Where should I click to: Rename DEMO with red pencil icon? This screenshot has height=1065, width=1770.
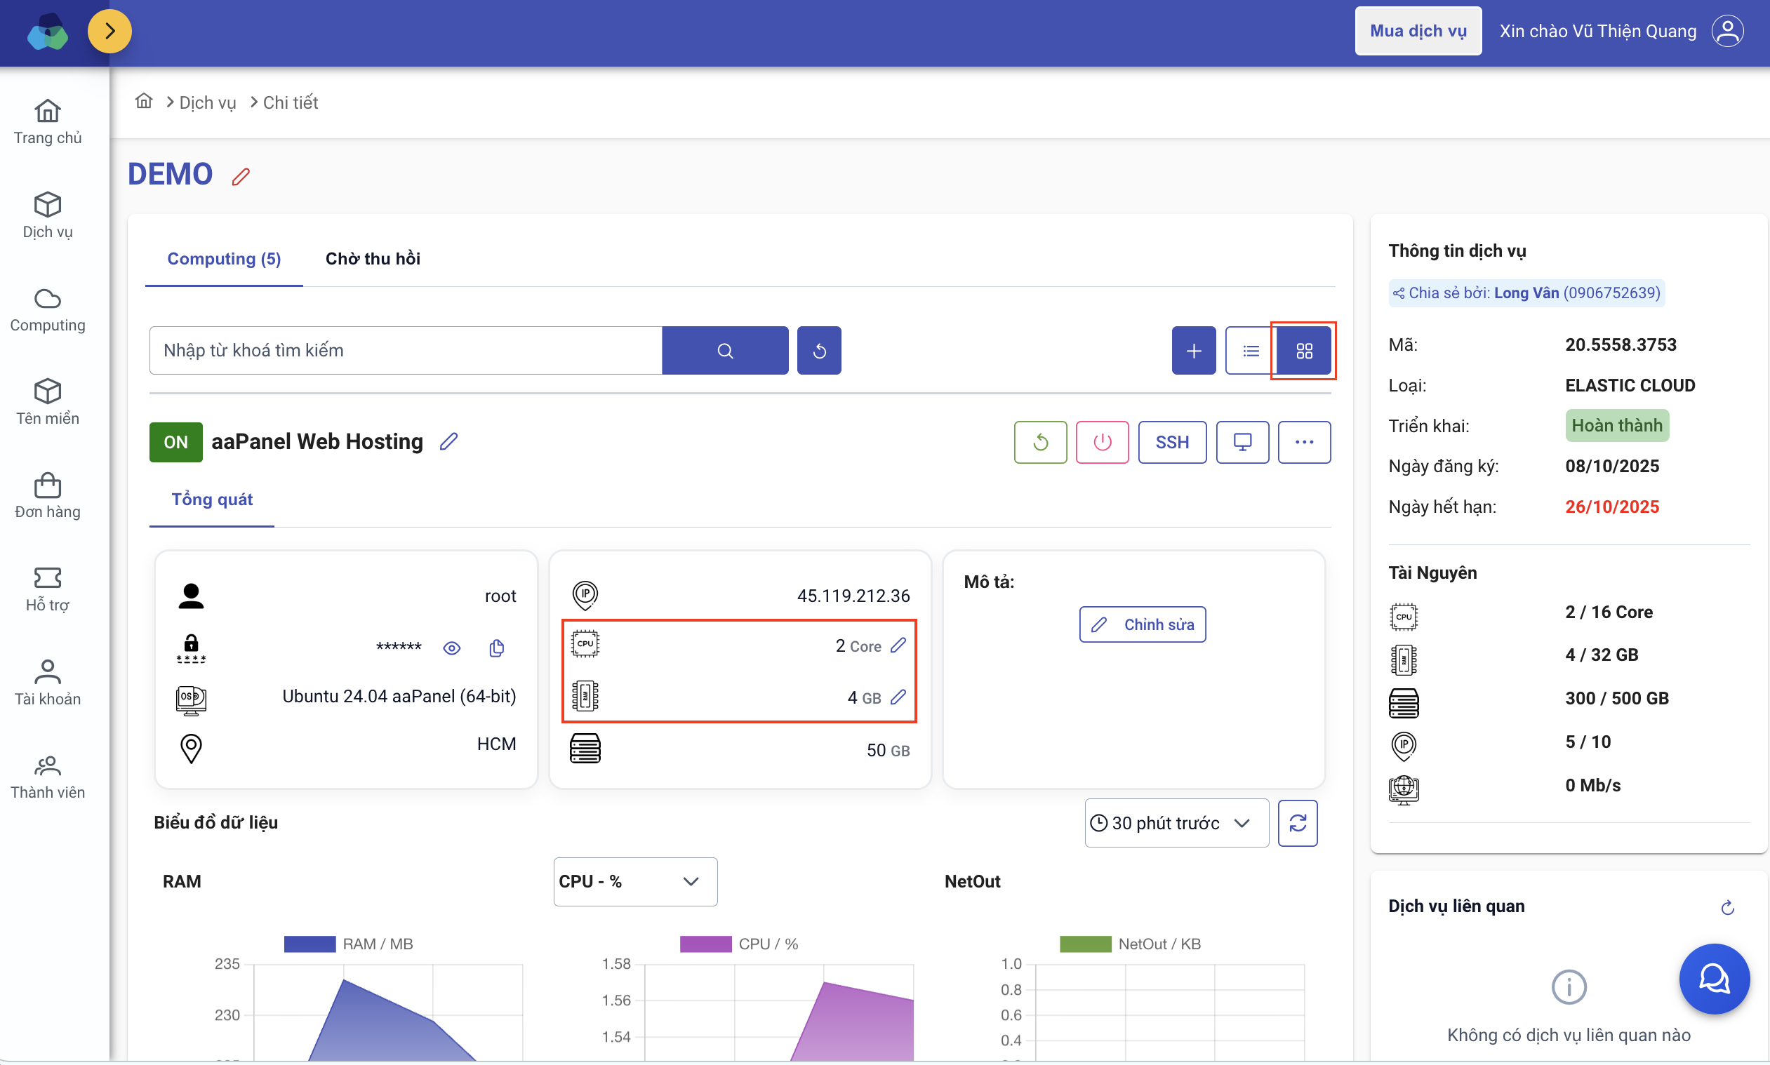coord(241,177)
